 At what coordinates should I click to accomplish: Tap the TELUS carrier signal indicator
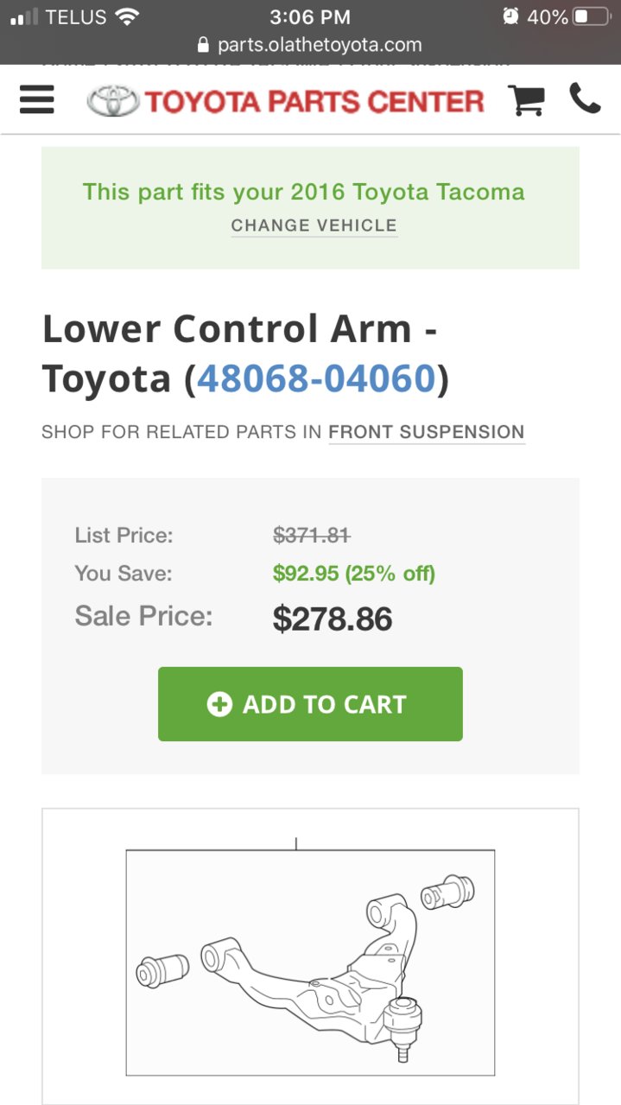[60, 16]
